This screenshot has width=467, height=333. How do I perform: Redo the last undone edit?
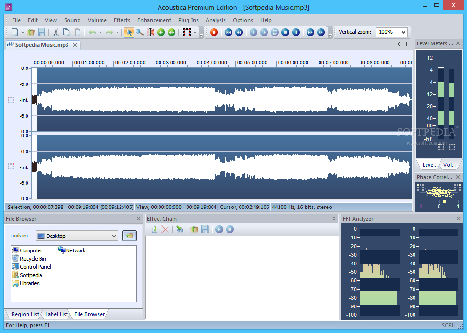(109, 32)
